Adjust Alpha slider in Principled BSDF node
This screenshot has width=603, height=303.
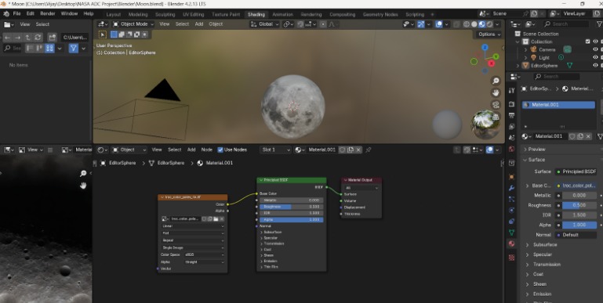click(x=292, y=220)
